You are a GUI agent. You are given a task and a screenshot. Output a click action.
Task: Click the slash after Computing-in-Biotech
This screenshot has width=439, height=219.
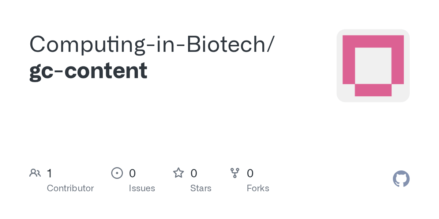[x=270, y=45]
